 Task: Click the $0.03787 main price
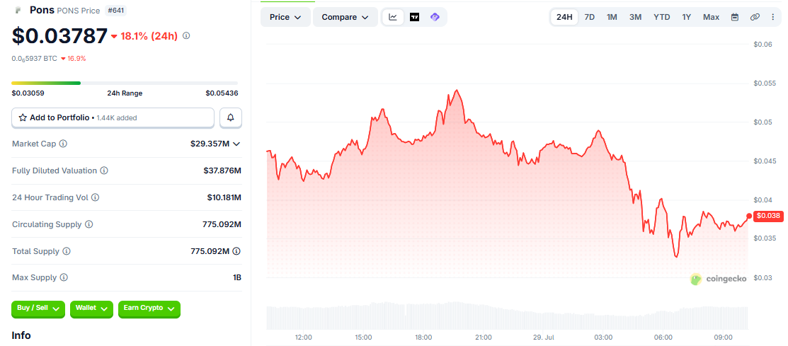pos(59,35)
